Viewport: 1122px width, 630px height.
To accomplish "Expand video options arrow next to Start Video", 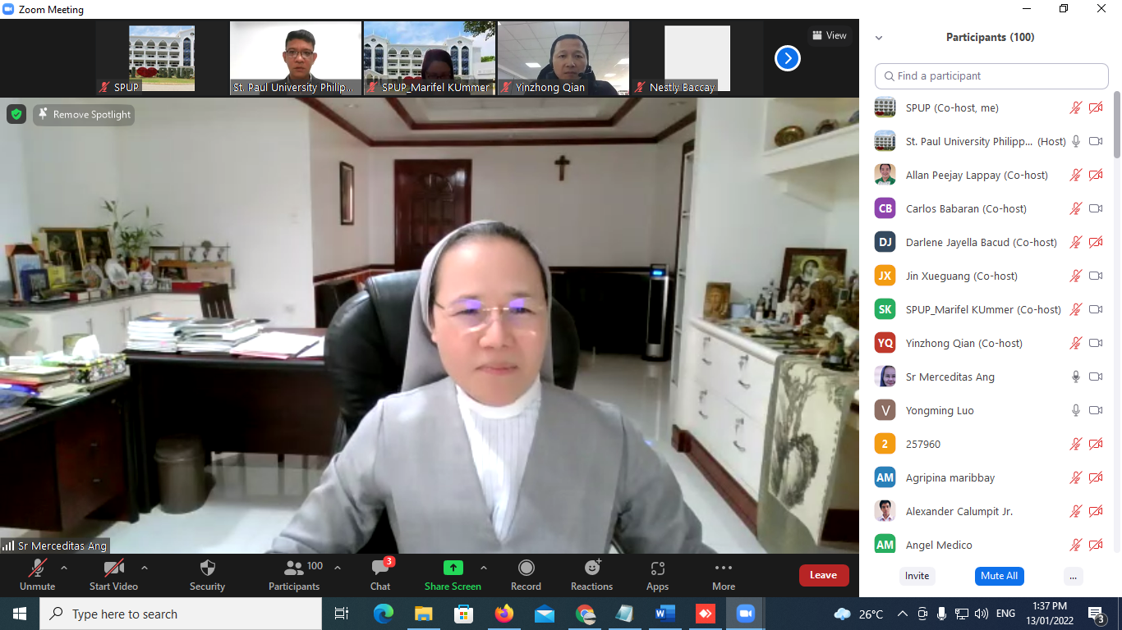I will (x=145, y=568).
